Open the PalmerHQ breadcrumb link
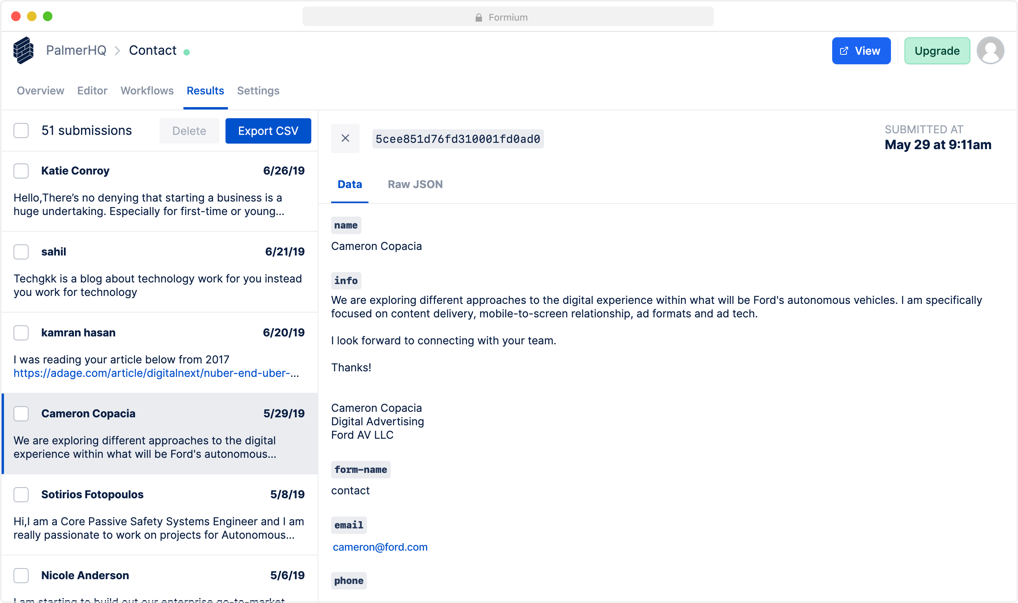Viewport: 1018px width, 603px height. pos(76,50)
